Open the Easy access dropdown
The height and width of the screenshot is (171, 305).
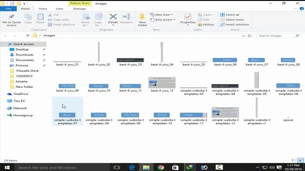coord(163,19)
